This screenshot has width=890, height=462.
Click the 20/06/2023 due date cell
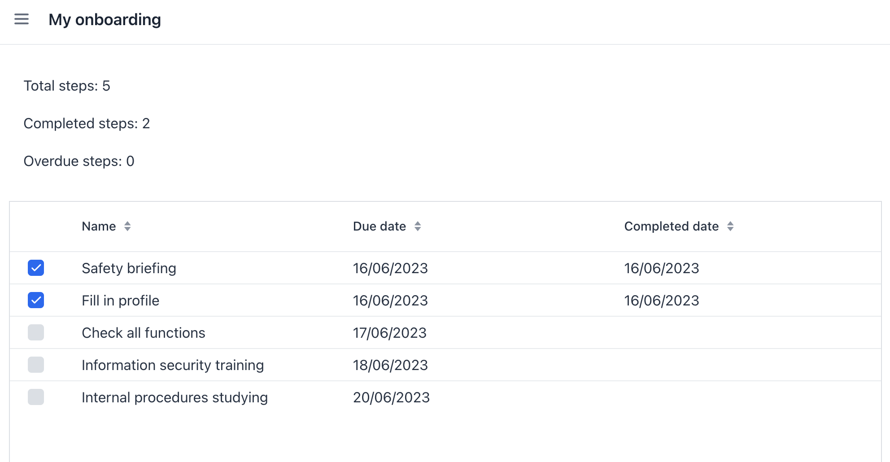(x=391, y=397)
